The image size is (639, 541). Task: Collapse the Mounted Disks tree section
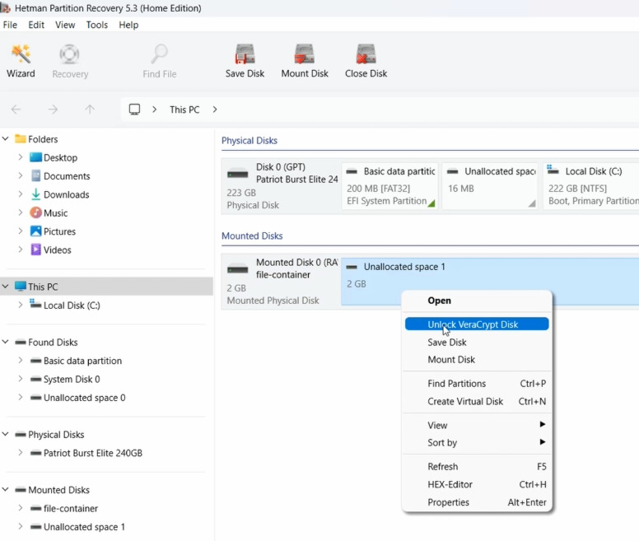(x=5, y=490)
